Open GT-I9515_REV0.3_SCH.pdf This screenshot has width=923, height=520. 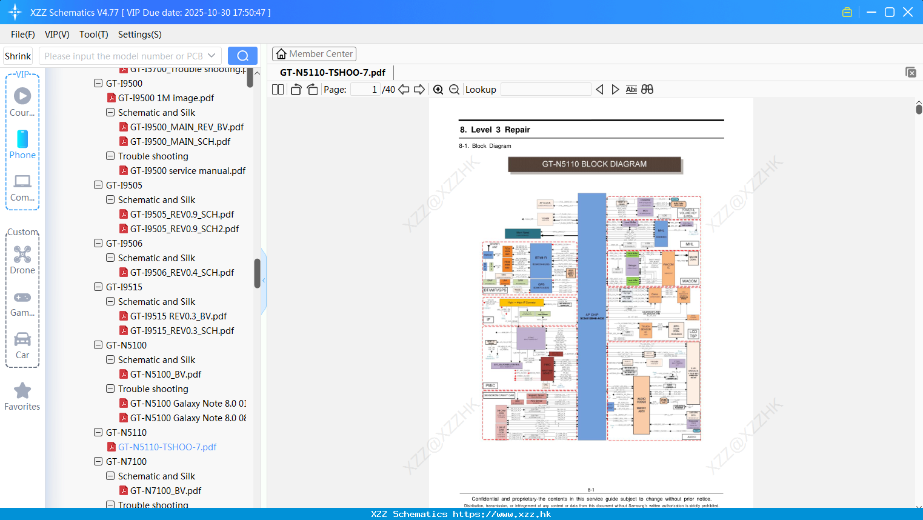(182, 330)
